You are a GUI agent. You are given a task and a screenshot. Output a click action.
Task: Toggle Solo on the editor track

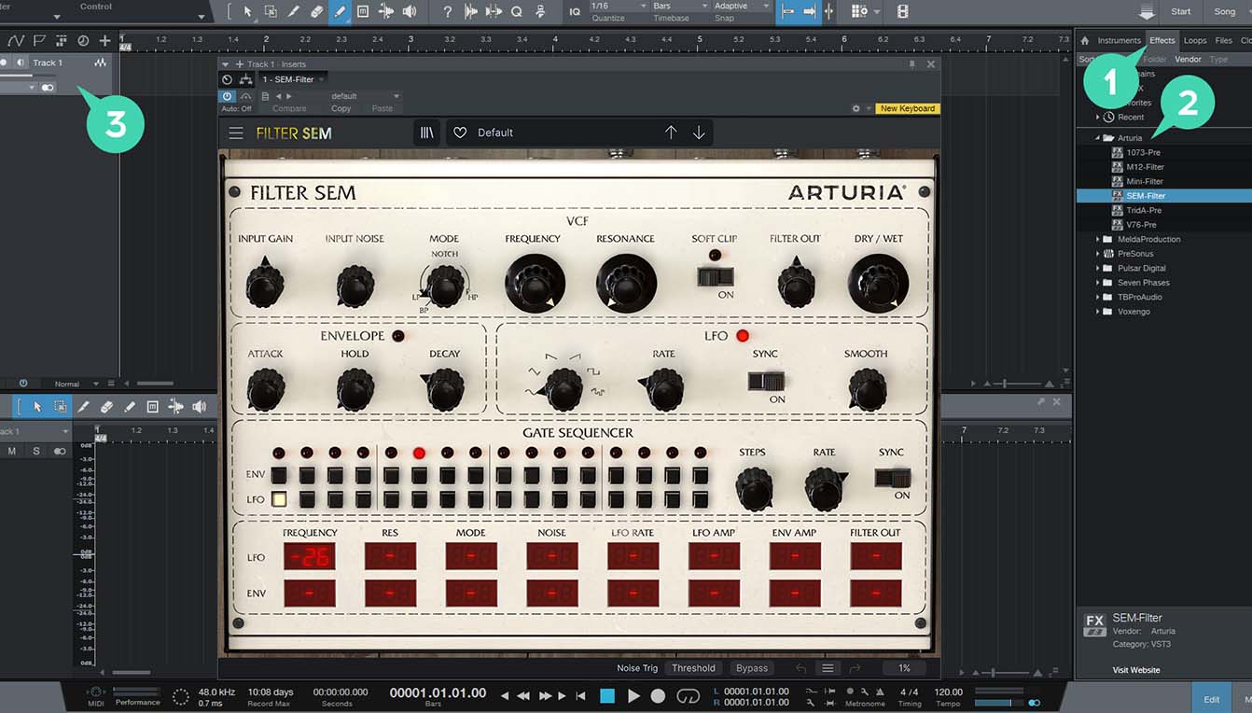[x=36, y=451]
